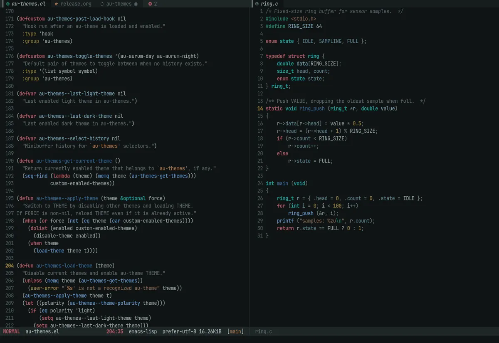Click the seq-find call on line 192
The width and height of the screenshot is (499, 343).
coord(36,176)
